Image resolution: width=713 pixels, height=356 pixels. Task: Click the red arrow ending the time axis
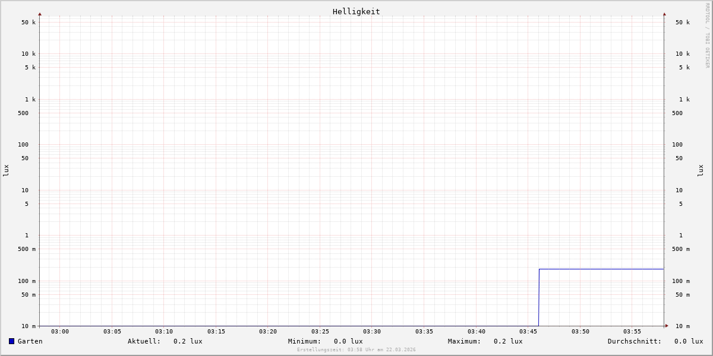click(667, 326)
